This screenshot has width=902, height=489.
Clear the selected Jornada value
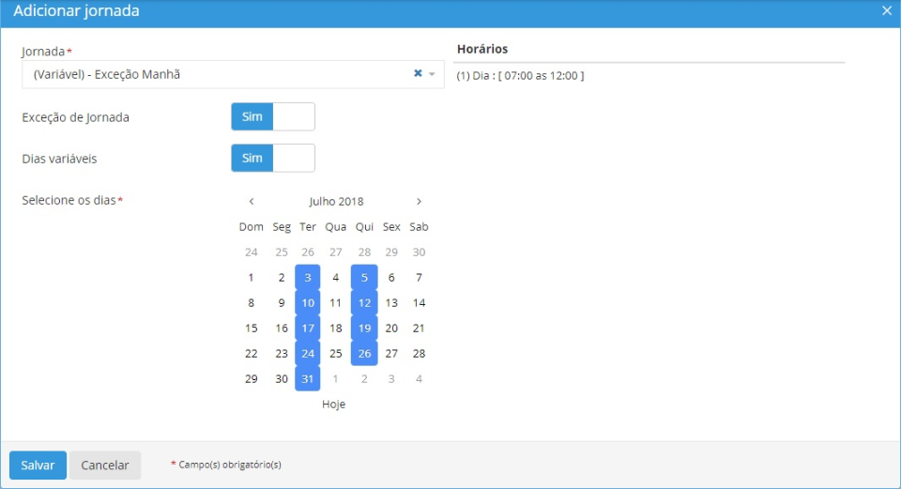[418, 74]
